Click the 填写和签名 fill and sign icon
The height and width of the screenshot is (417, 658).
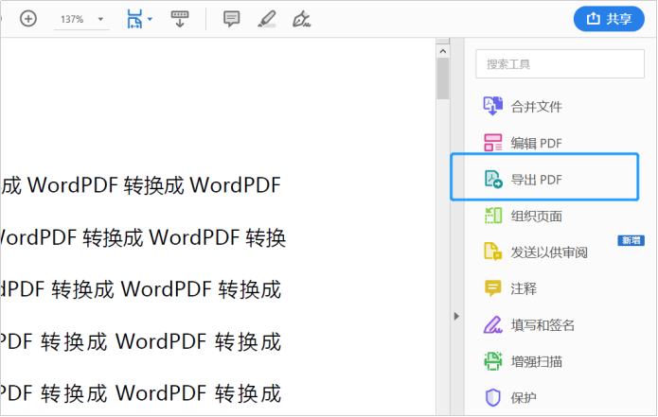[x=492, y=324]
